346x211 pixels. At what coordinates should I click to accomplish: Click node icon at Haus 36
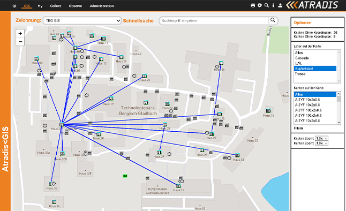click(x=54, y=202)
